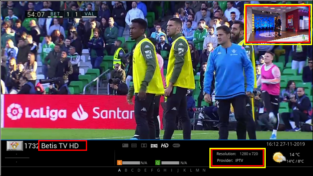Select tuner letter M
The height and width of the screenshot is (176, 313).
click(x=197, y=170)
